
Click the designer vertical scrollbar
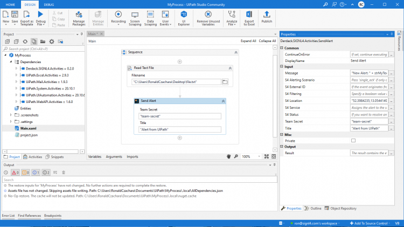(275, 96)
